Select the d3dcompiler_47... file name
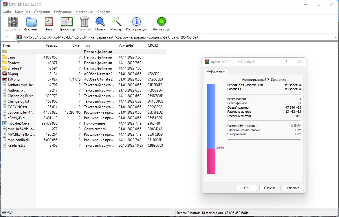This screenshot has width=339, height=217. point(21,112)
